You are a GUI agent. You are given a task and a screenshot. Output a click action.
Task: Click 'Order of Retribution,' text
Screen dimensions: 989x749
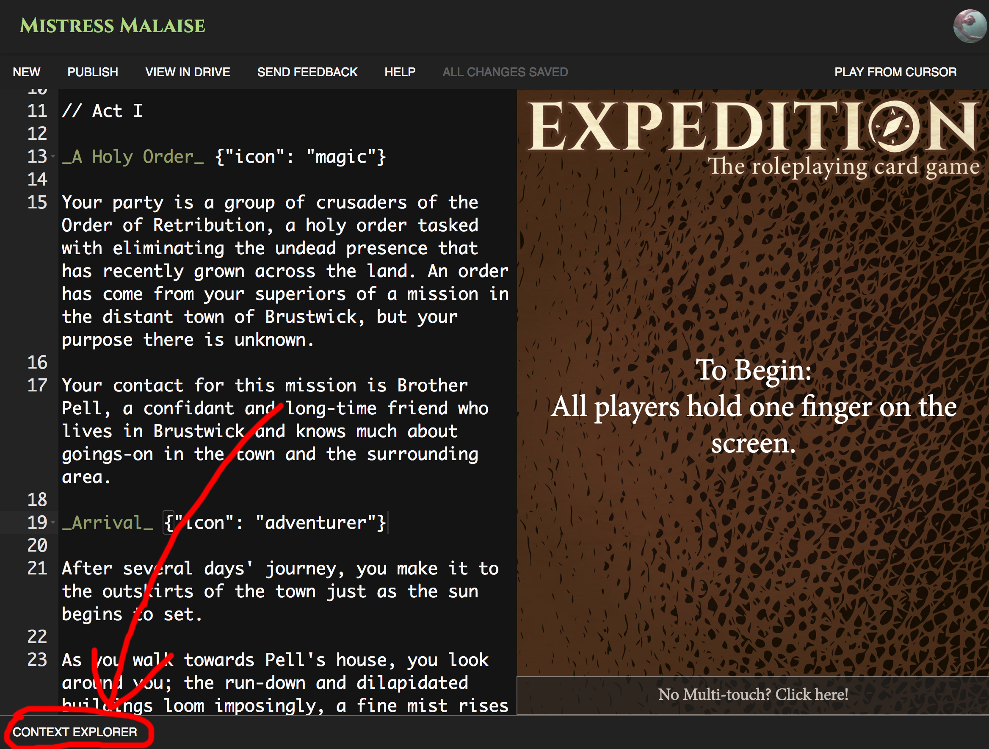point(168,225)
